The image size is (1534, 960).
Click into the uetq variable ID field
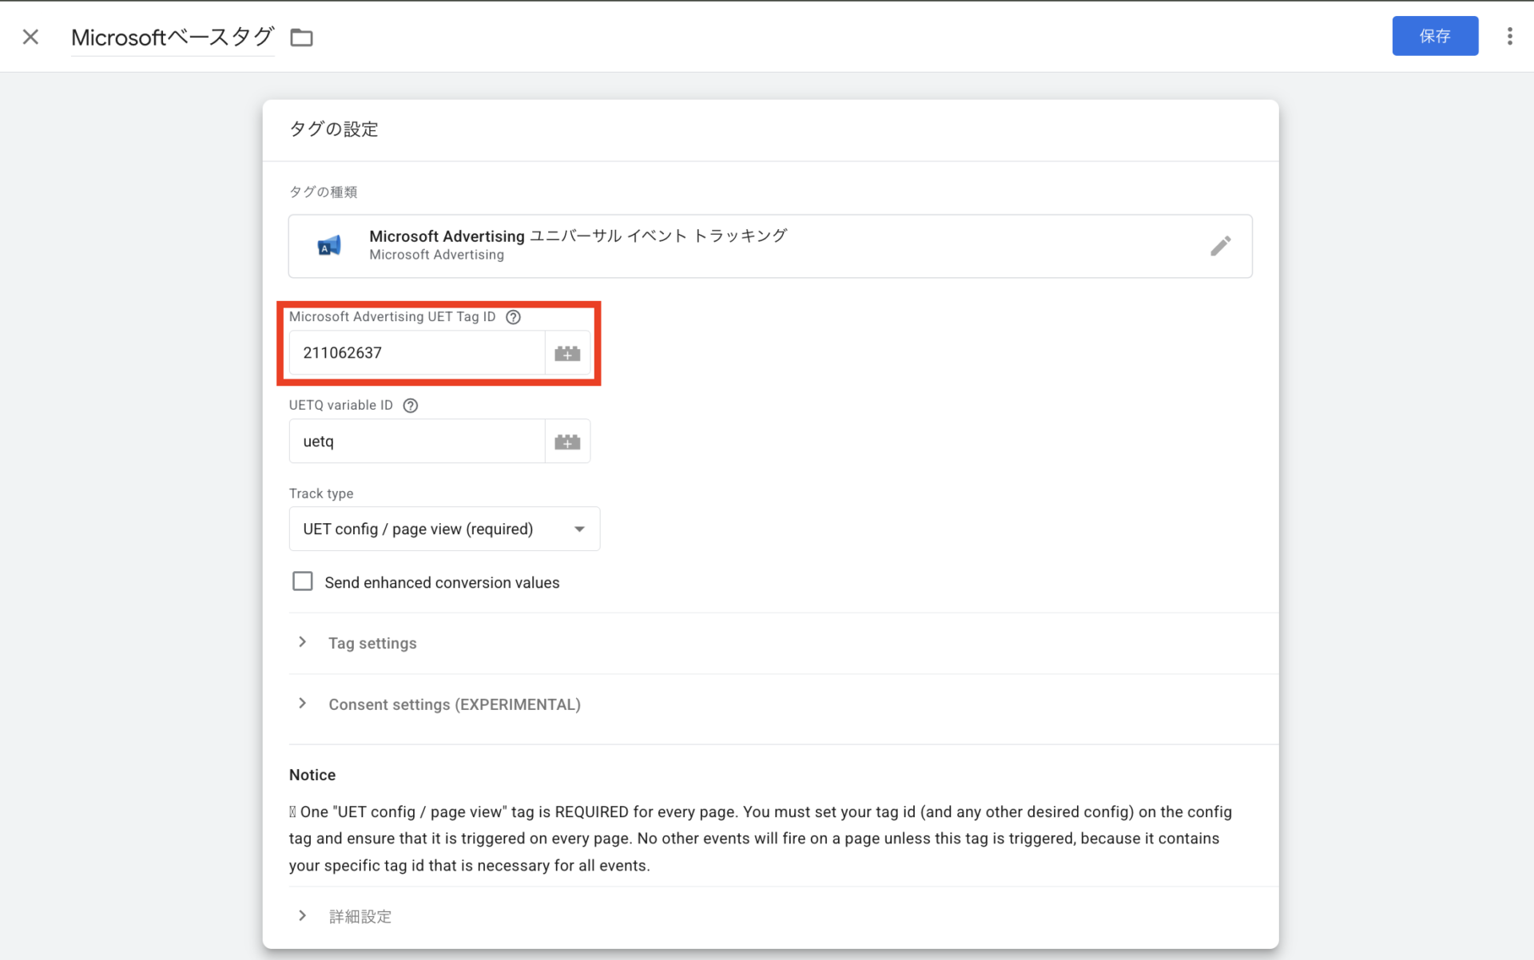[417, 441]
